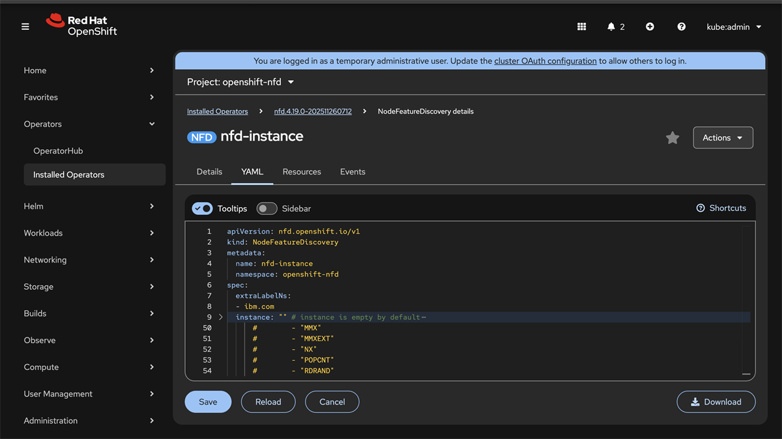Expand the Actions dropdown

coord(723,138)
